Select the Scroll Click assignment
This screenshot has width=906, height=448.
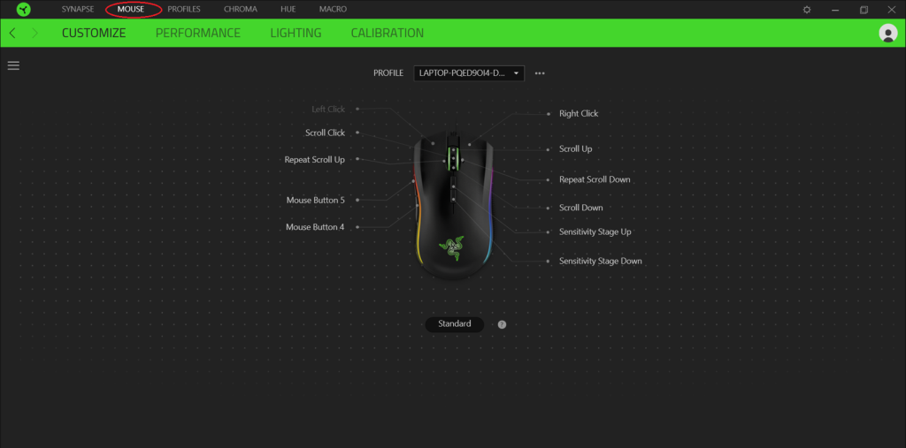click(325, 133)
